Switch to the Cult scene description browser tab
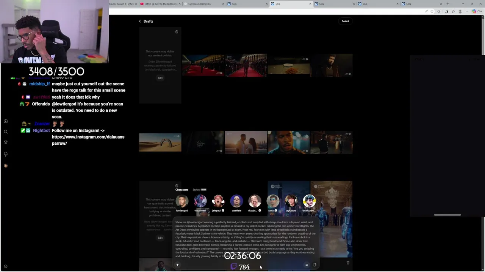Viewport: 485px width, 272px height. tap(203, 4)
